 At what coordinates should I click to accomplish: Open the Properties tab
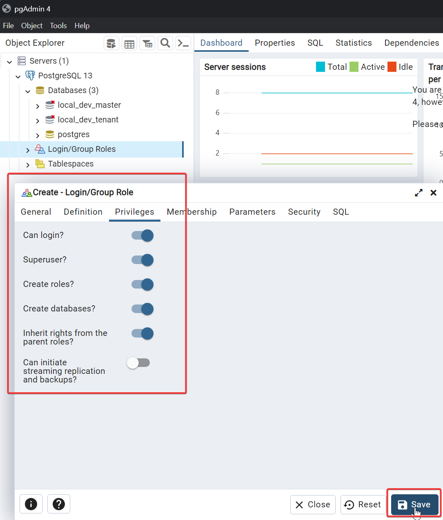(275, 43)
